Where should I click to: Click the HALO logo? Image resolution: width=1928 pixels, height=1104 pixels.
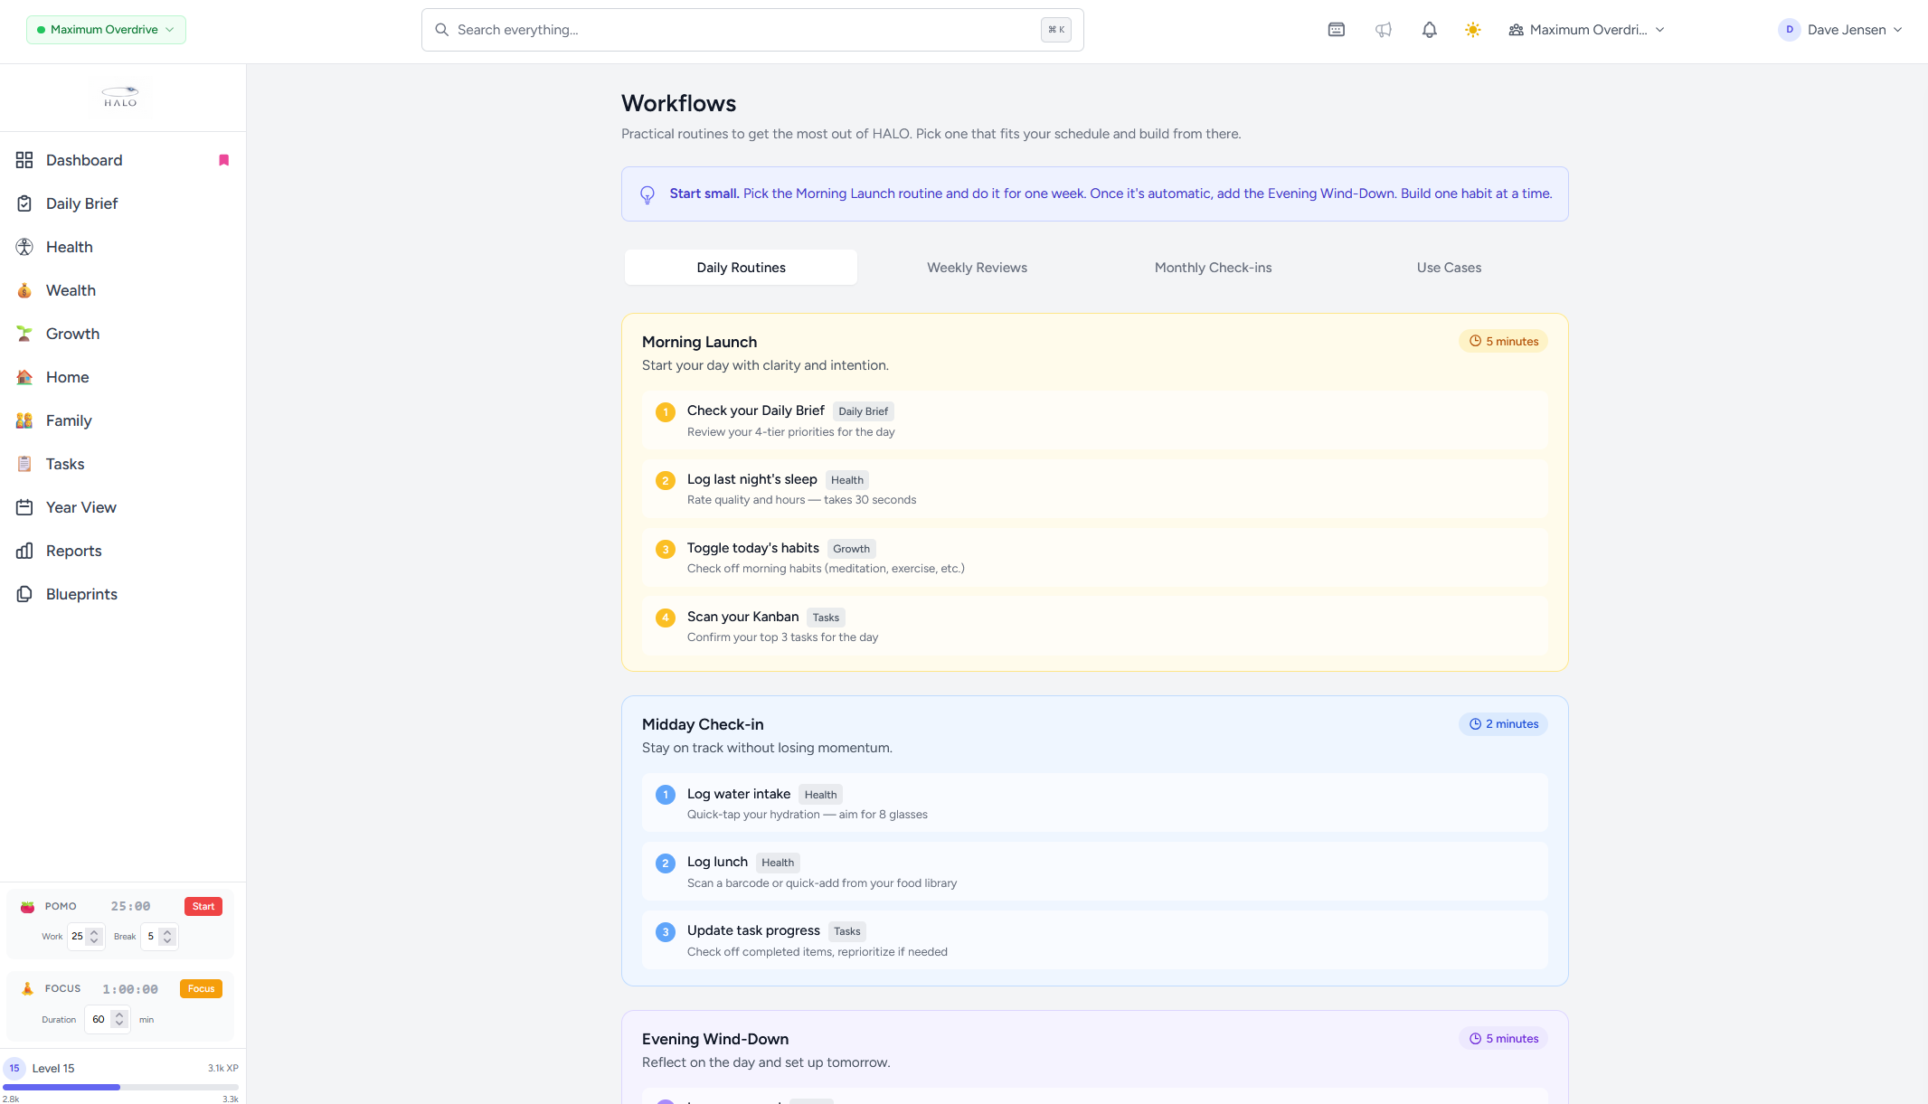tap(120, 97)
